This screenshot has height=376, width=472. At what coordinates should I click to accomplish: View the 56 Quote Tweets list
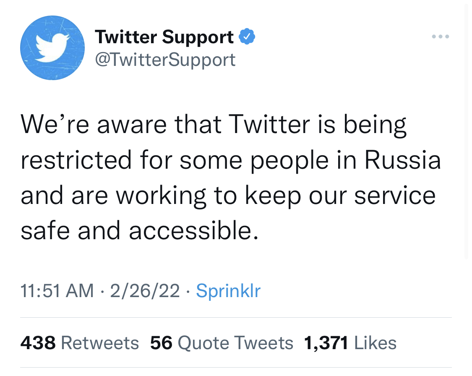[222, 343]
